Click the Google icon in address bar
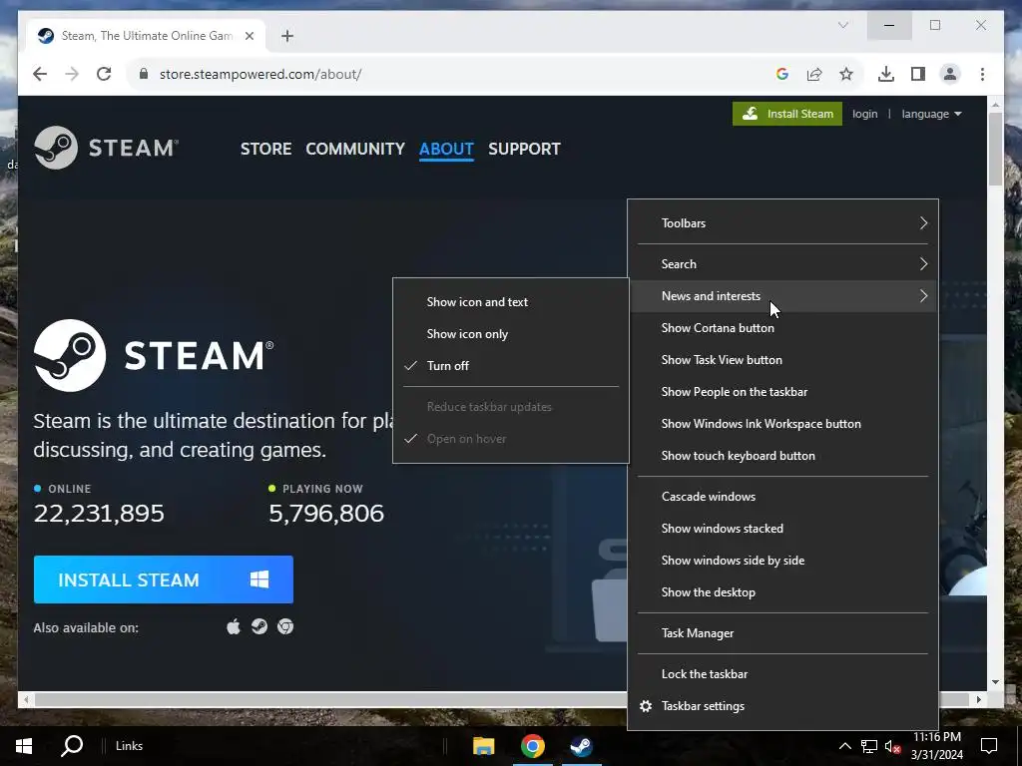Viewport: 1022px width, 766px height. [782, 74]
